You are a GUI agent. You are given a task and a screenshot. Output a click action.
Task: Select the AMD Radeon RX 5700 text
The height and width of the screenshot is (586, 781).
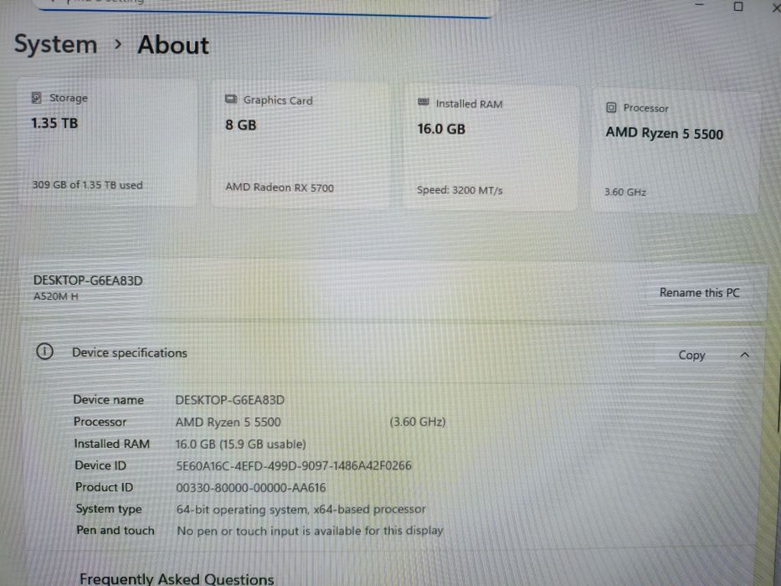pos(280,188)
